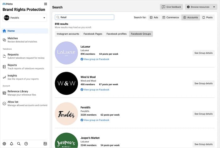This screenshot has height=148, width=220.
Task: Open the settings gear icon in sidebar footer
Action: click(x=4, y=144)
